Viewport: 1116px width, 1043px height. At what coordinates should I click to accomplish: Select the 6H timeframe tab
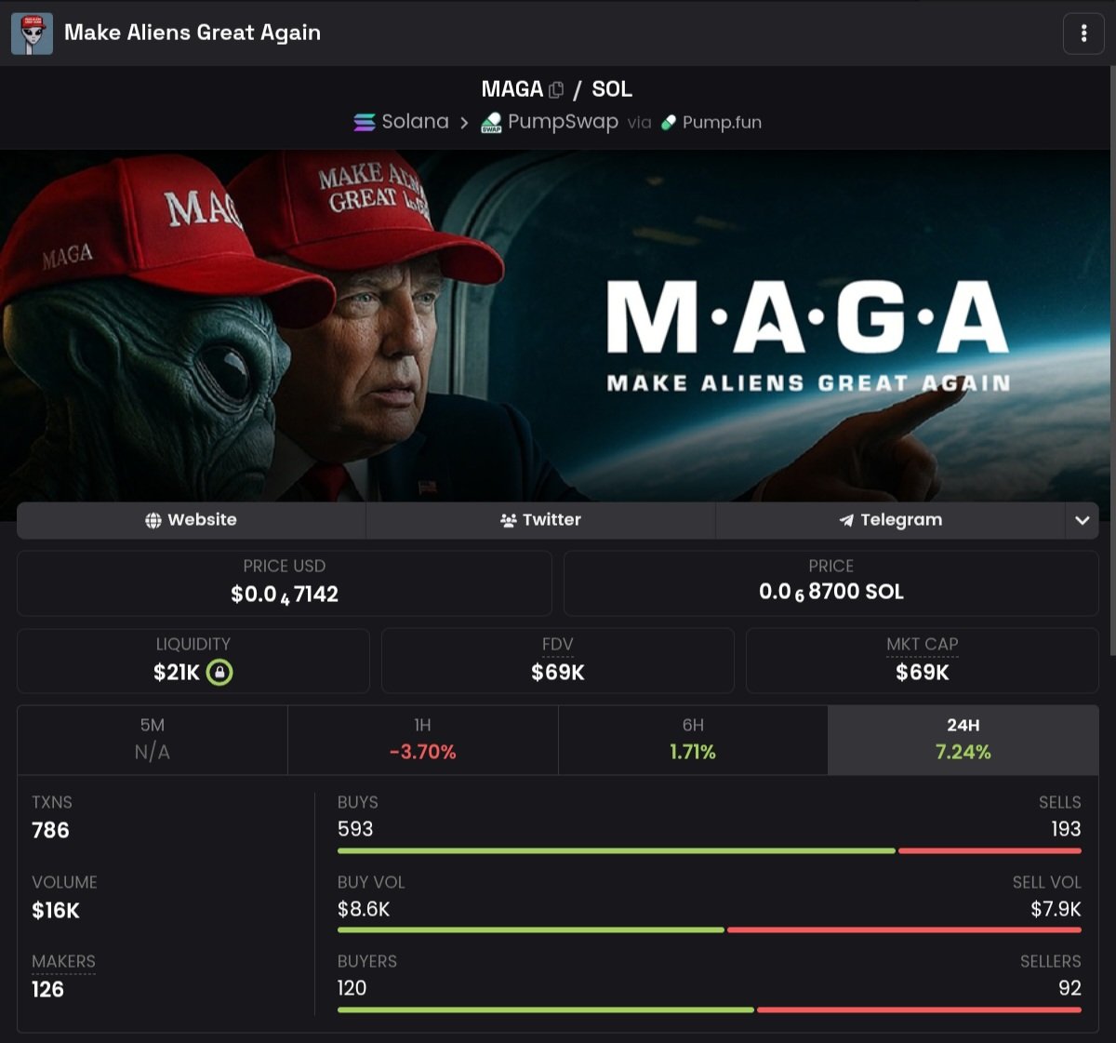(x=693, y=740)
